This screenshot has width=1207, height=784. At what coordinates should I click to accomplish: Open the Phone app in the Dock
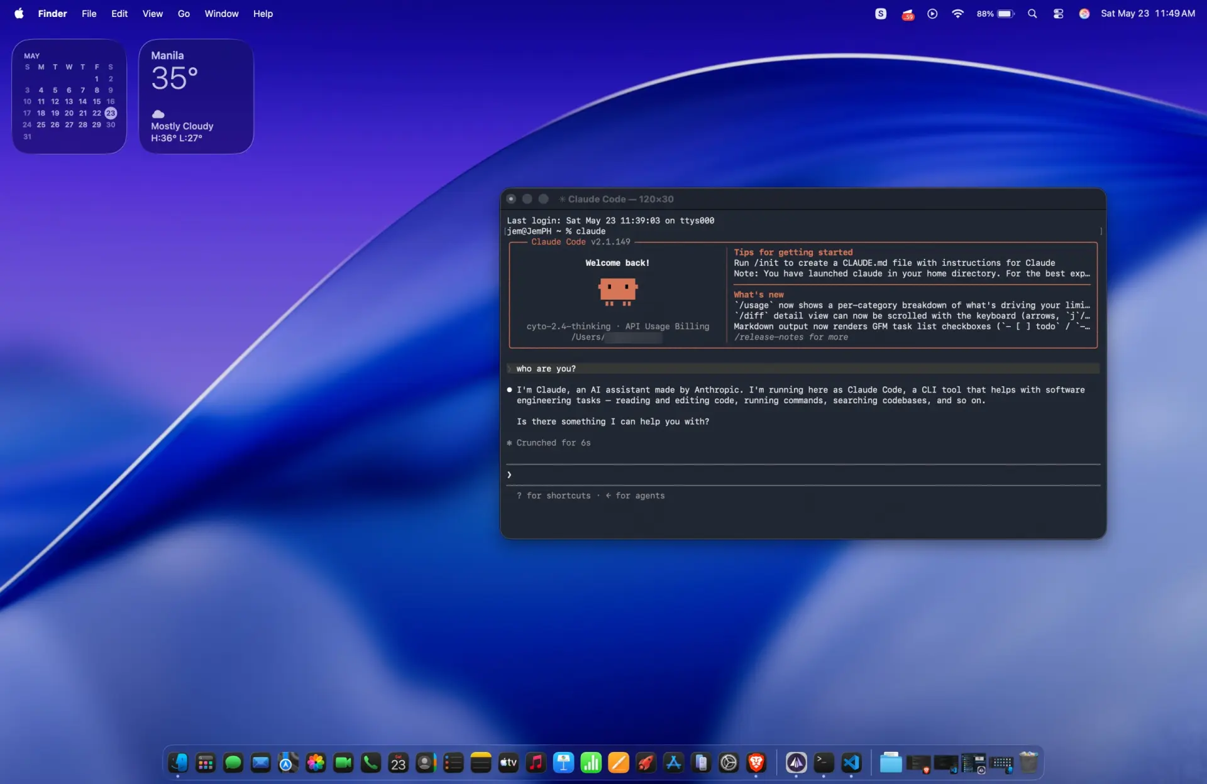point(371,763)
